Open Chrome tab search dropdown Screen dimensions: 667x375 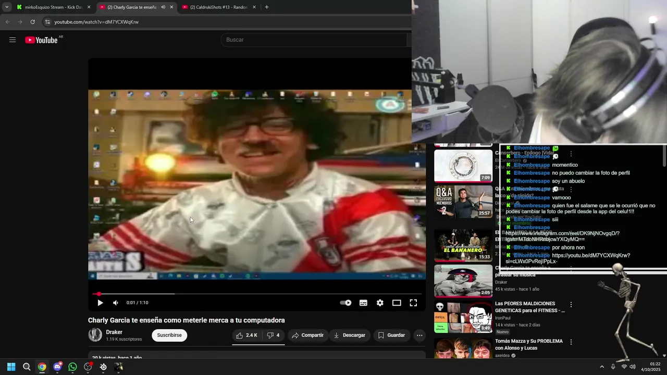(7, 7)
